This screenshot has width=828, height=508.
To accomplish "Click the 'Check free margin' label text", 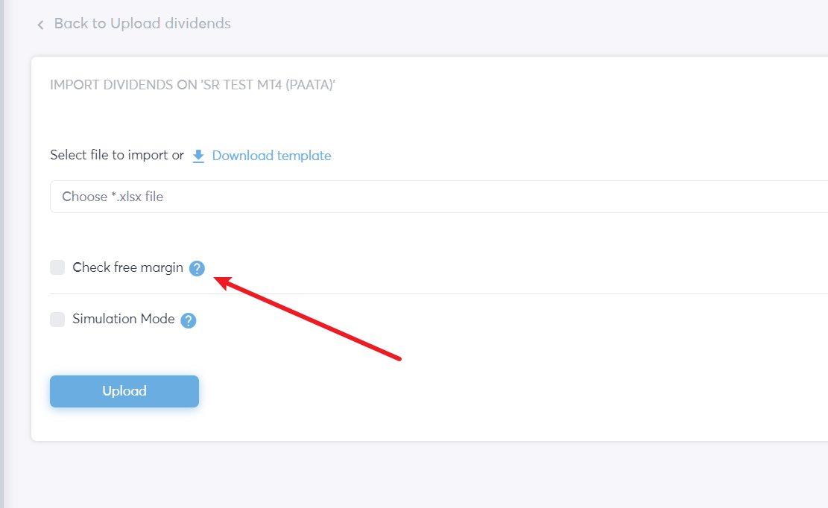I will tap(127, 267).
